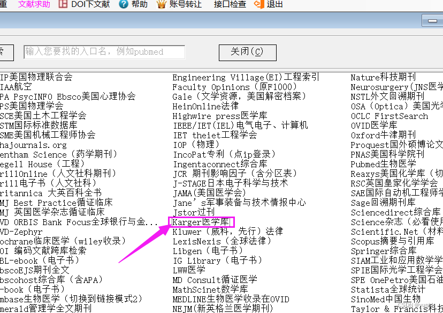The image size is (443, 313).
Task: Select 国际标准数据库 entry
Action: point(39,125)
